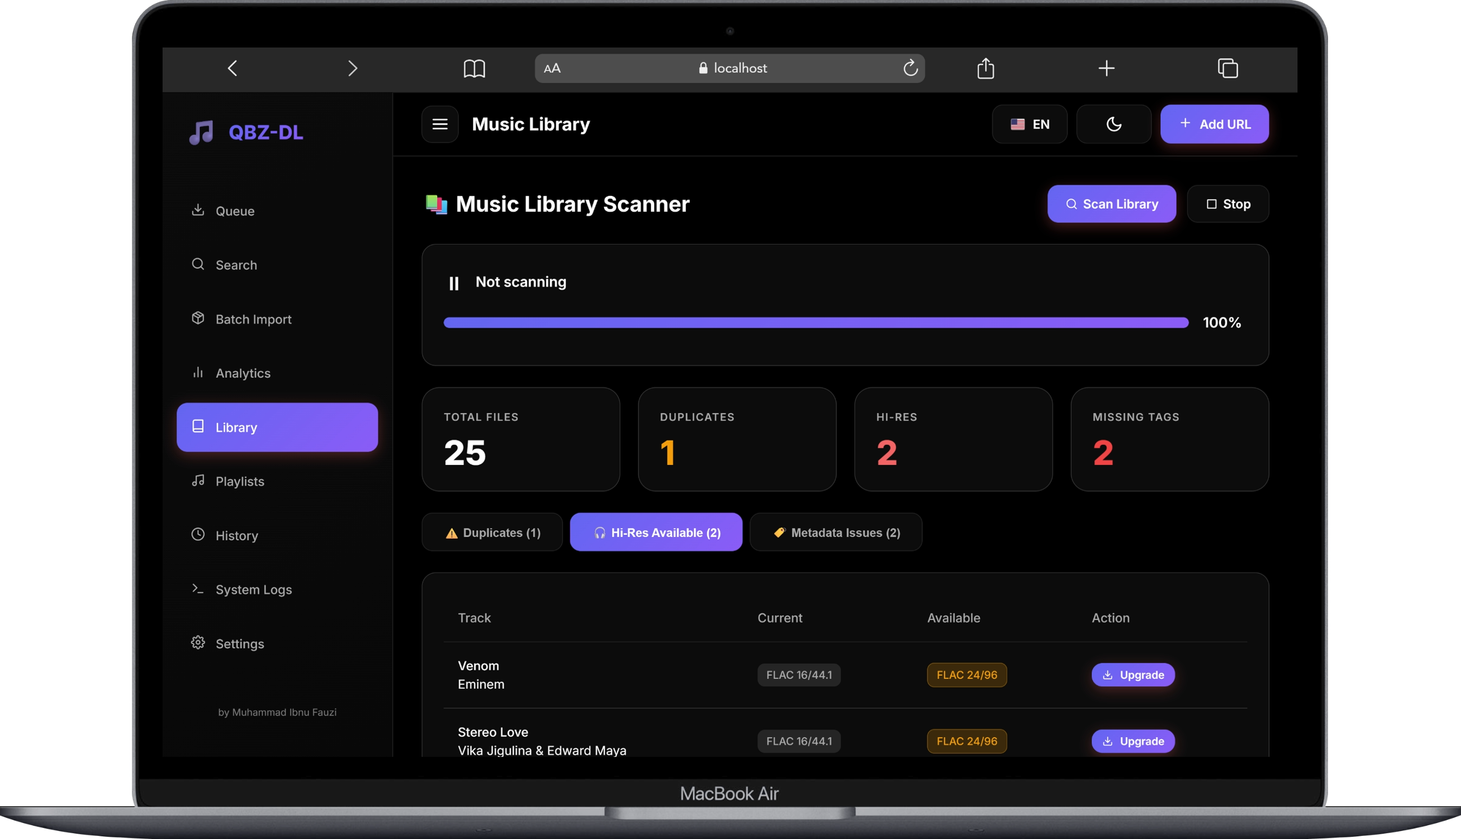Click the Eminem artist name
This screenshot has width=1461, height=839.
tap(481, 684)
